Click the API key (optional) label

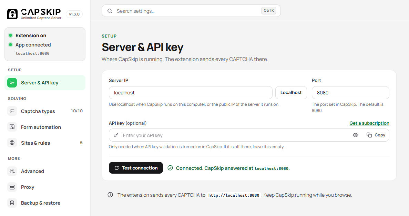pos(127,123)
